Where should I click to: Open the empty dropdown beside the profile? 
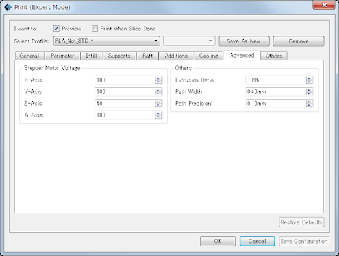point(189,41)
